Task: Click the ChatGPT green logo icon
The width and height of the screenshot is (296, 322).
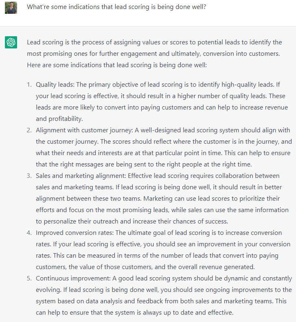Action: pyautogui.click(x=11, y=42)
